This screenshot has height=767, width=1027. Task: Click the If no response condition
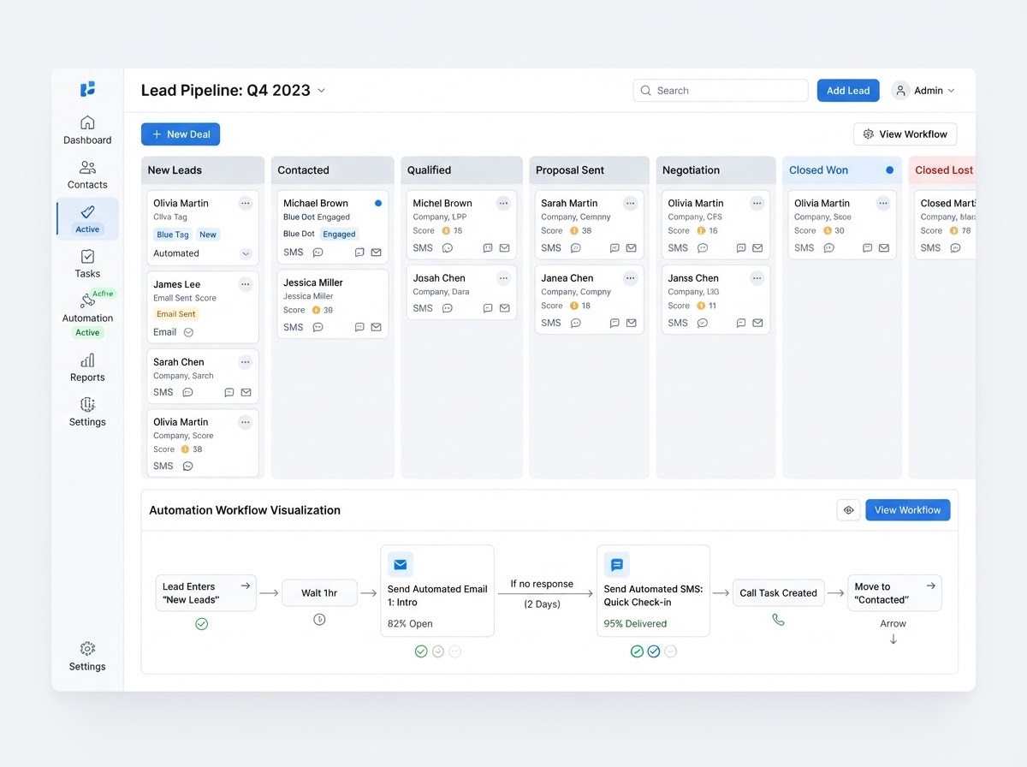tap(542, 584)
